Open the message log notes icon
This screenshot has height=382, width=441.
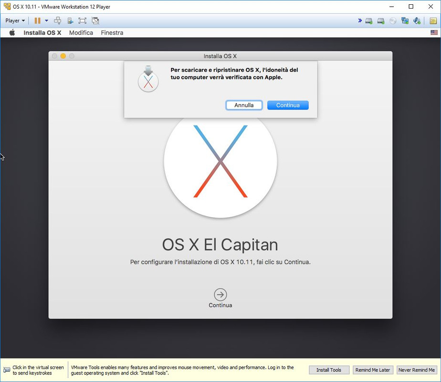433,21
